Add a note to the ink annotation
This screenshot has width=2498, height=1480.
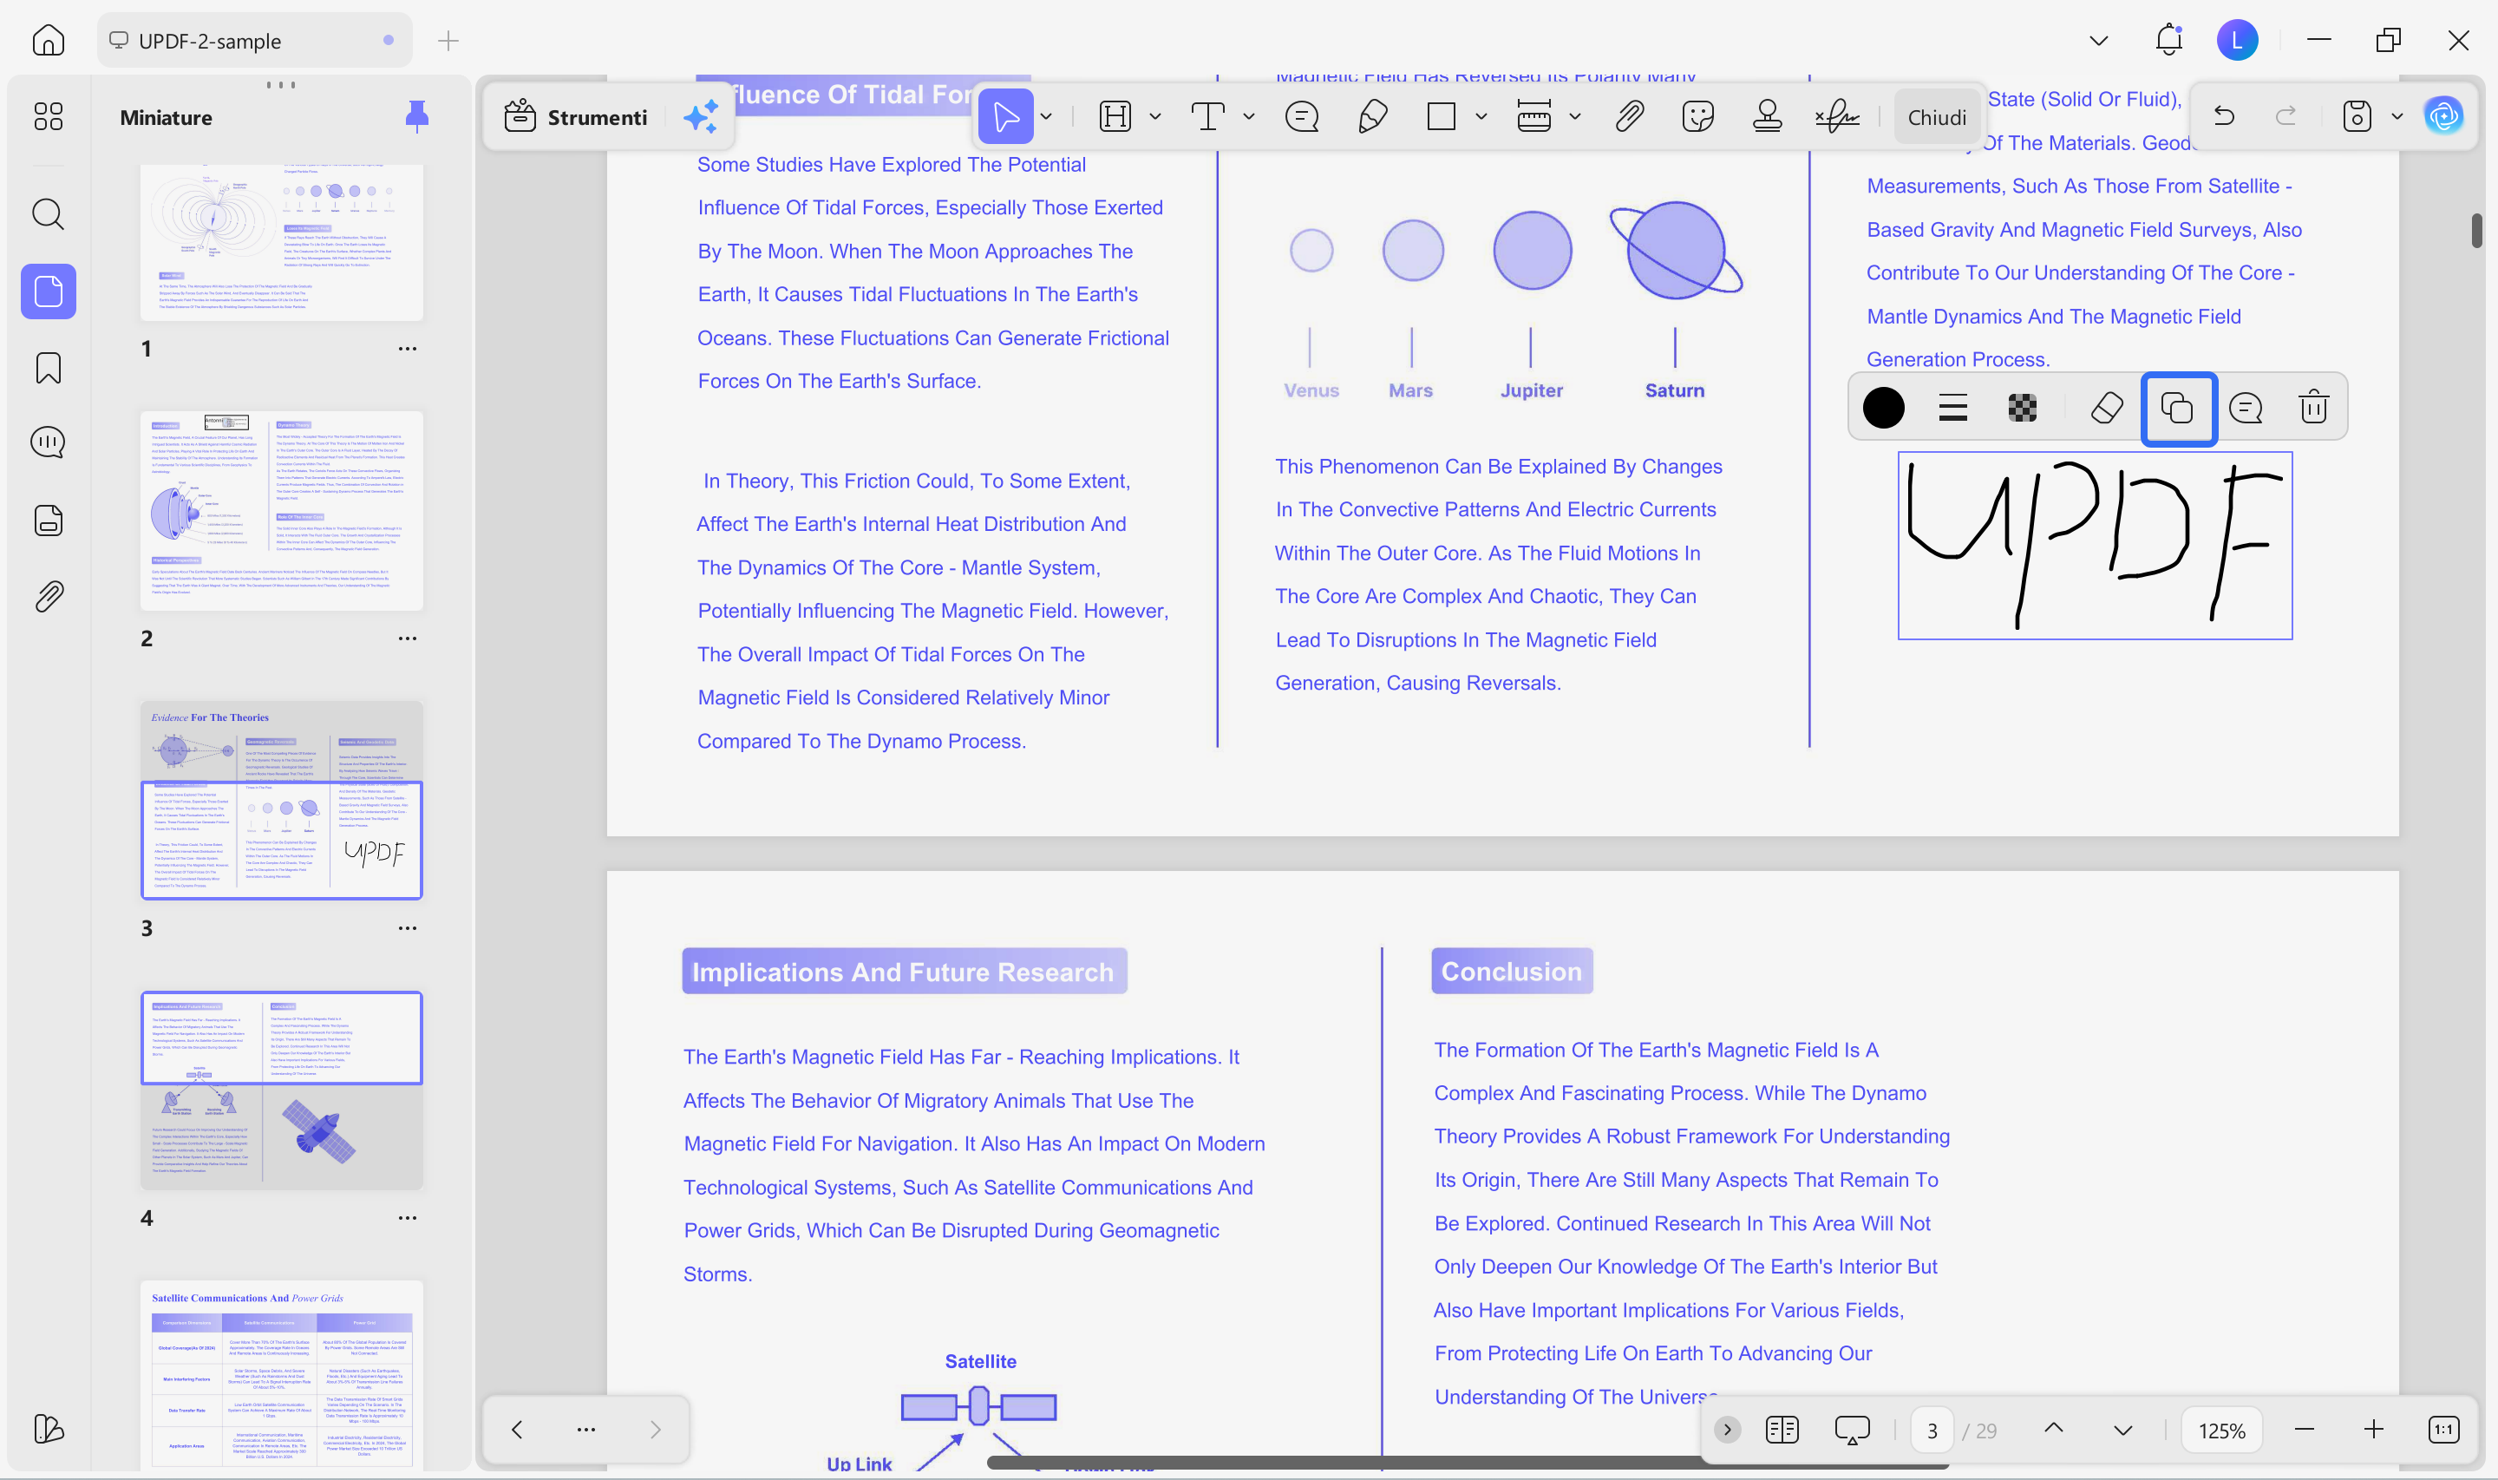coord(2246,408)
